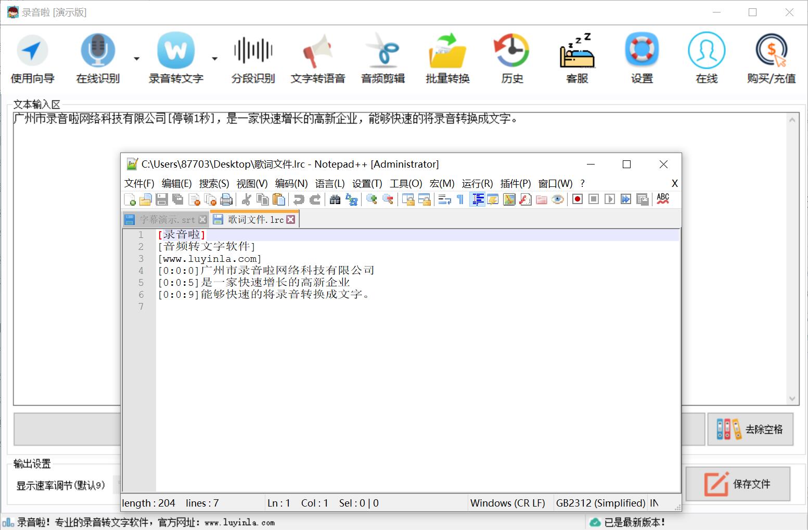This screenshot has height=530, width=808.
Task: Open the ? help menu in Notepad++
Action: click(x=583, y=183)
